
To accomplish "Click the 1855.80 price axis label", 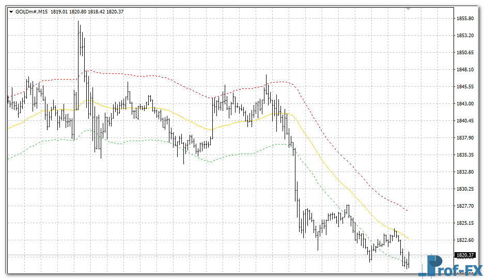I will [x=465, y=19].
